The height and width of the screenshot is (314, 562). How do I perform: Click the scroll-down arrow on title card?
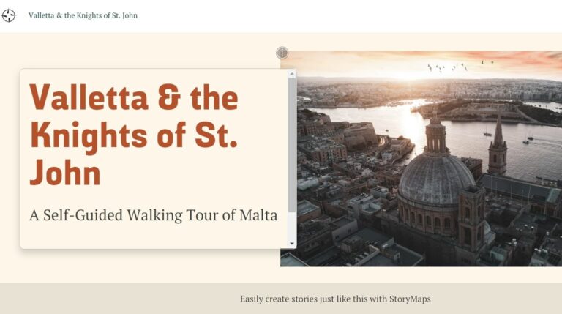(292, 243)
